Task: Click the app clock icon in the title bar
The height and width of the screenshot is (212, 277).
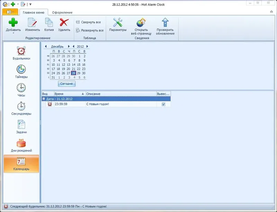Action: coord(5,4)
